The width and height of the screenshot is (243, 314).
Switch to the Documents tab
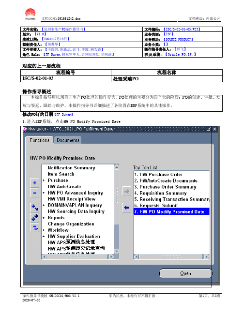[x=68, y=140]
